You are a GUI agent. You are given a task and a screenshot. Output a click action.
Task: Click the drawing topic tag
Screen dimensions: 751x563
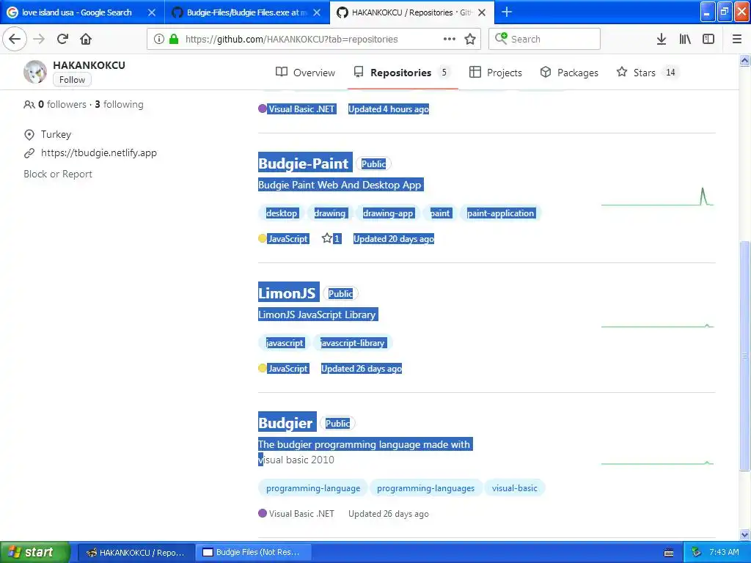tap(329, 213)
